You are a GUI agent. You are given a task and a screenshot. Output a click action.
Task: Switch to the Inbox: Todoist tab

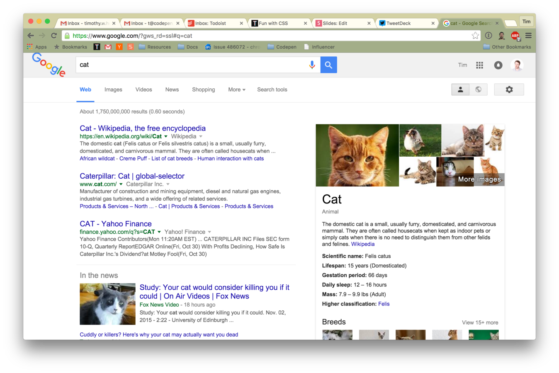point(215,23)
